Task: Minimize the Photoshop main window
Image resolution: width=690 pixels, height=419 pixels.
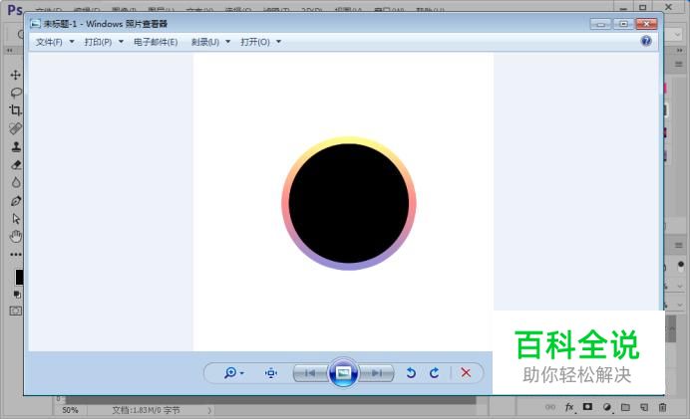Action: coord(623,7)
